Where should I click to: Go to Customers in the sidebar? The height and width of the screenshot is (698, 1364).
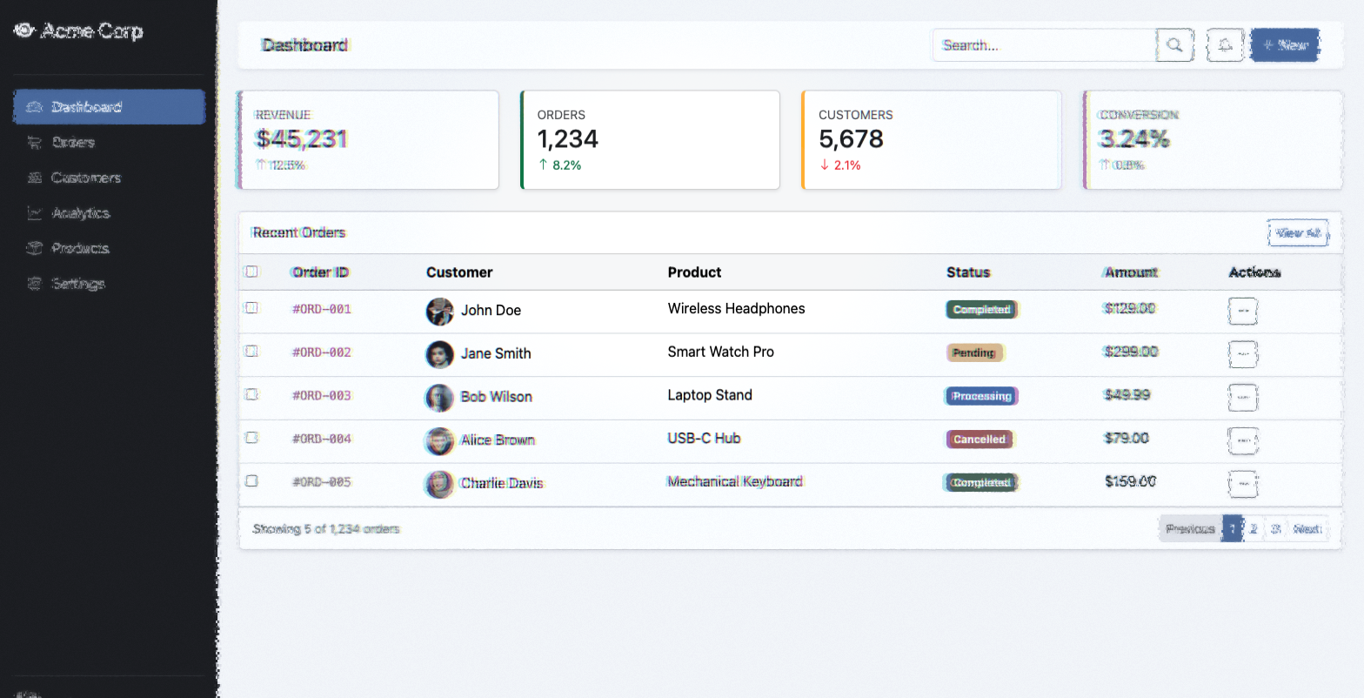[x=110, y=178]
